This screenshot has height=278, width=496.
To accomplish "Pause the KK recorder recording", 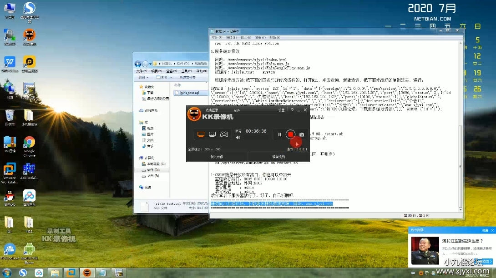I will click(x=279, y=134).
